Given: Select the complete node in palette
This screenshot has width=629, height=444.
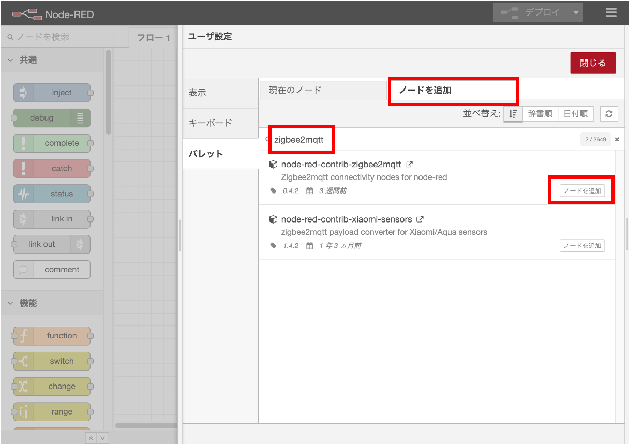Looking at the screenshot, I should [x=52, y=143].
